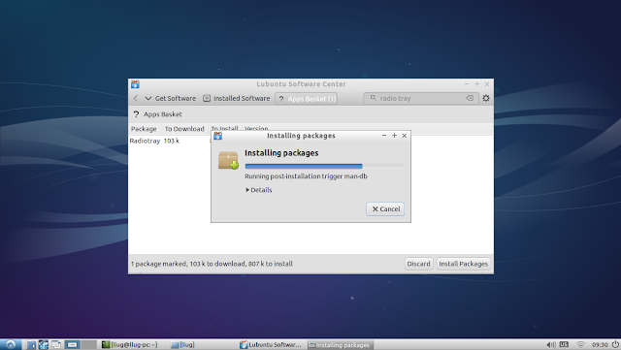Sort by To Download column header
Viewport: 621px width, 350px height.
[184, 129]
